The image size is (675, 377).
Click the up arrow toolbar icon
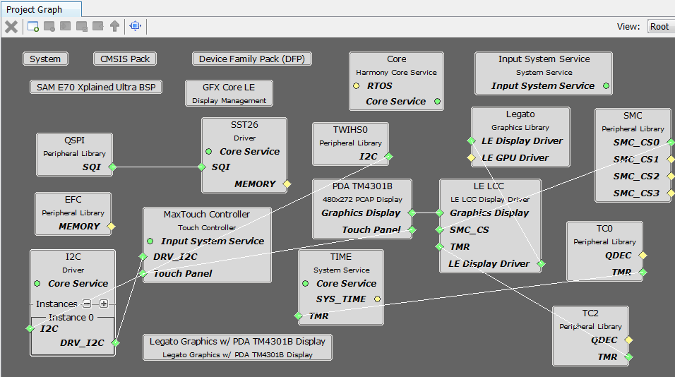point(114,26)
